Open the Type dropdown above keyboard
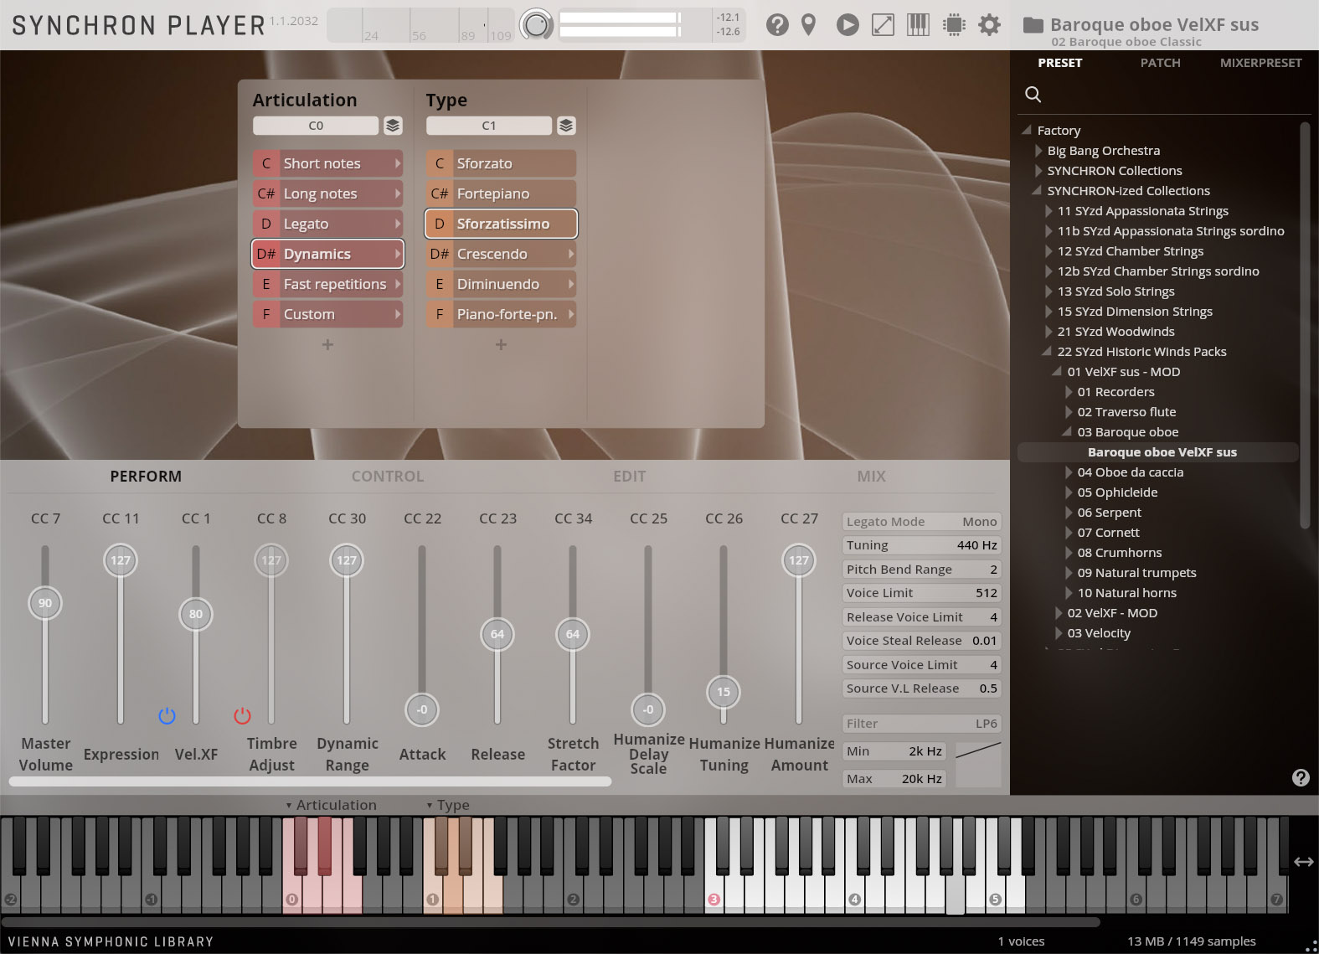 pyautogui.click(x=448, y=805)
